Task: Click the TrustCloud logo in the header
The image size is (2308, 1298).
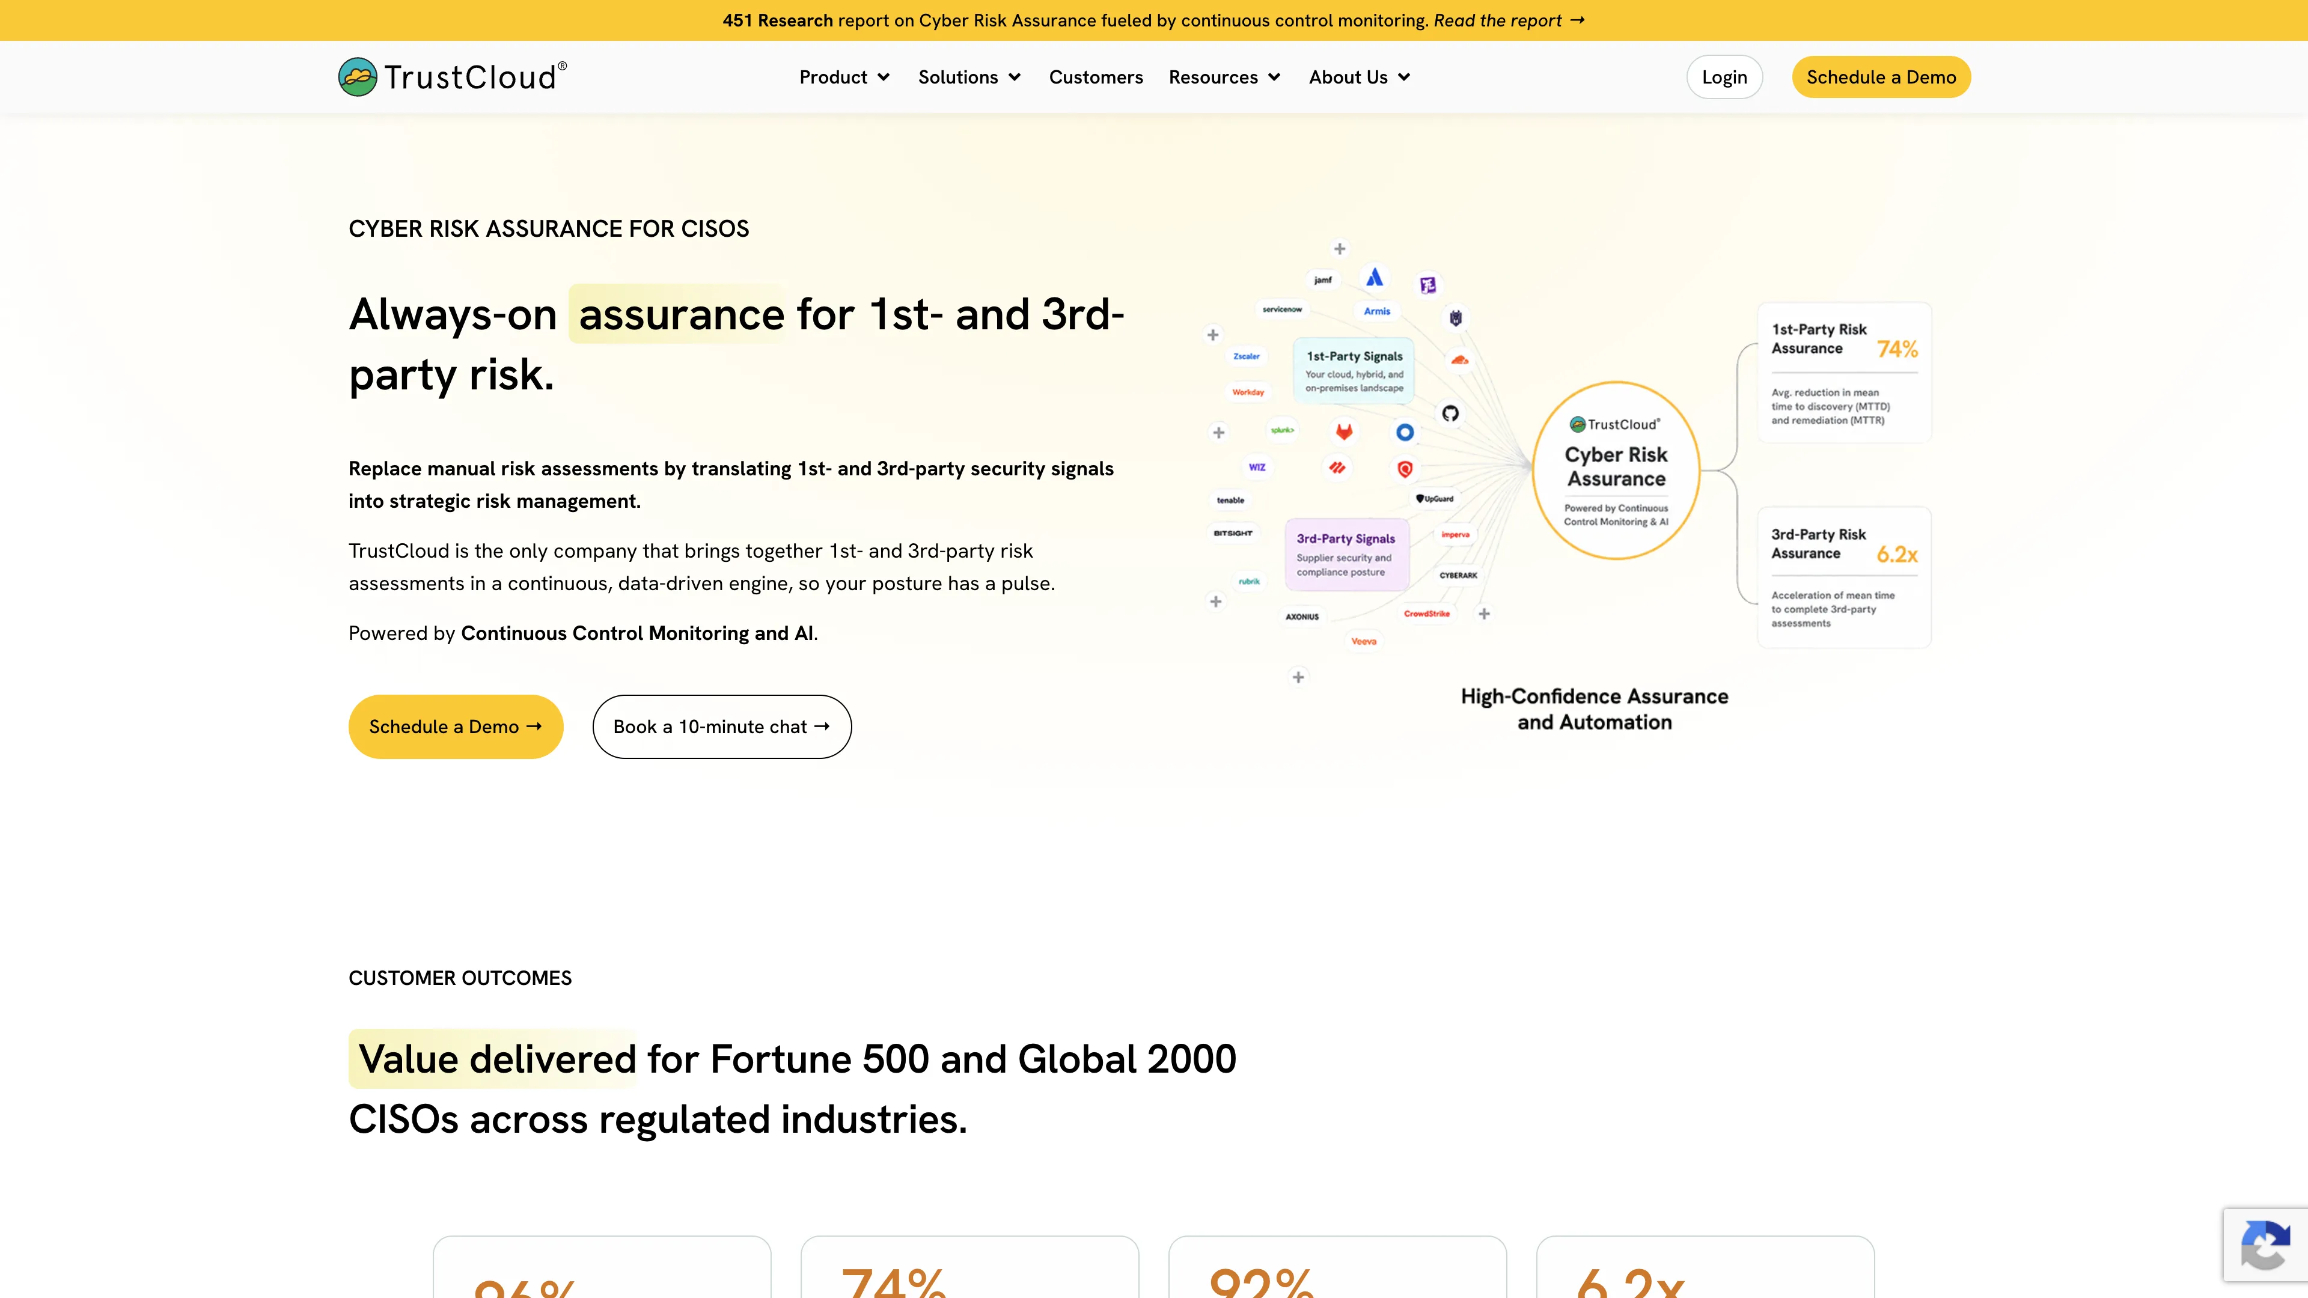Action: tap(451, 77)
